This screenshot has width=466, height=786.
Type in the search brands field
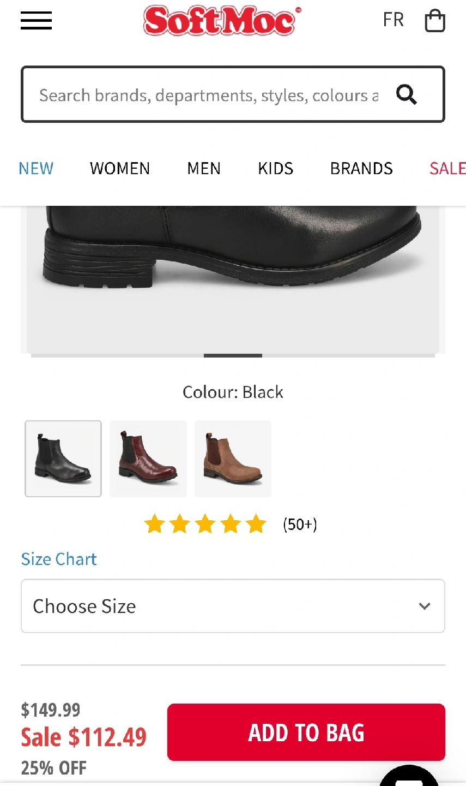click(207, 95)
